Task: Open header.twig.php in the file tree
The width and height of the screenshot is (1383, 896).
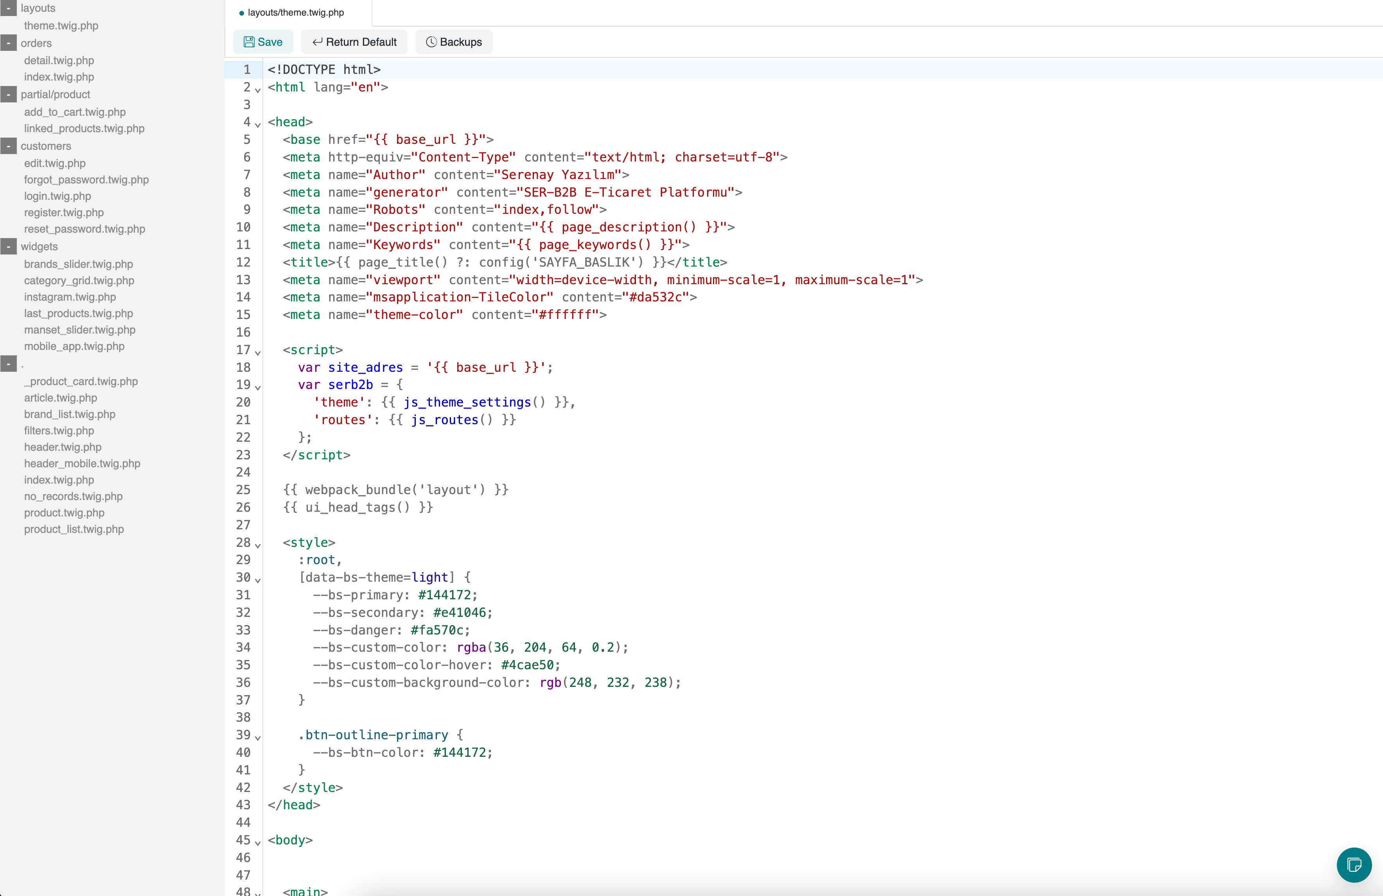Action: [x=63, y=447]
